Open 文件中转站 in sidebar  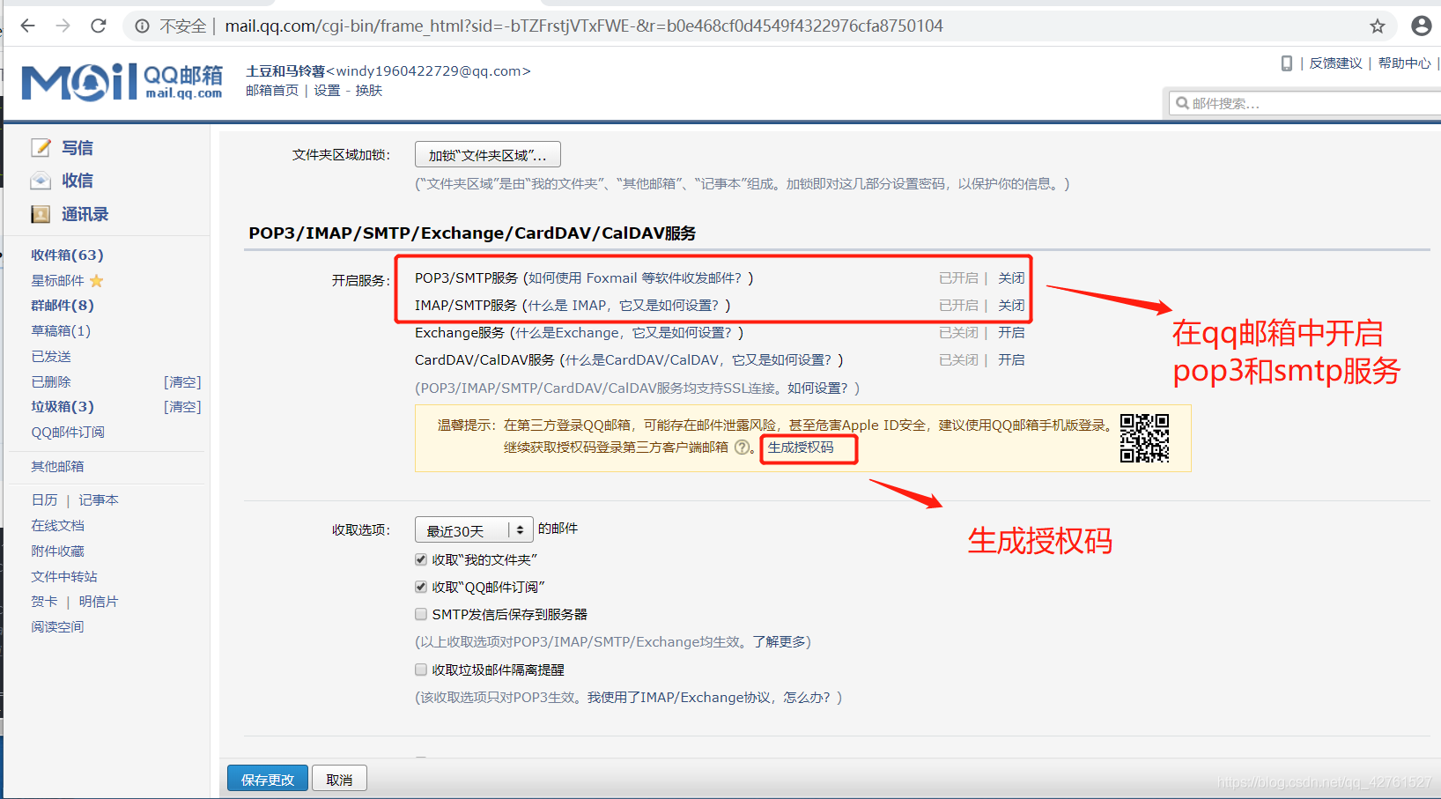[64, 577]
